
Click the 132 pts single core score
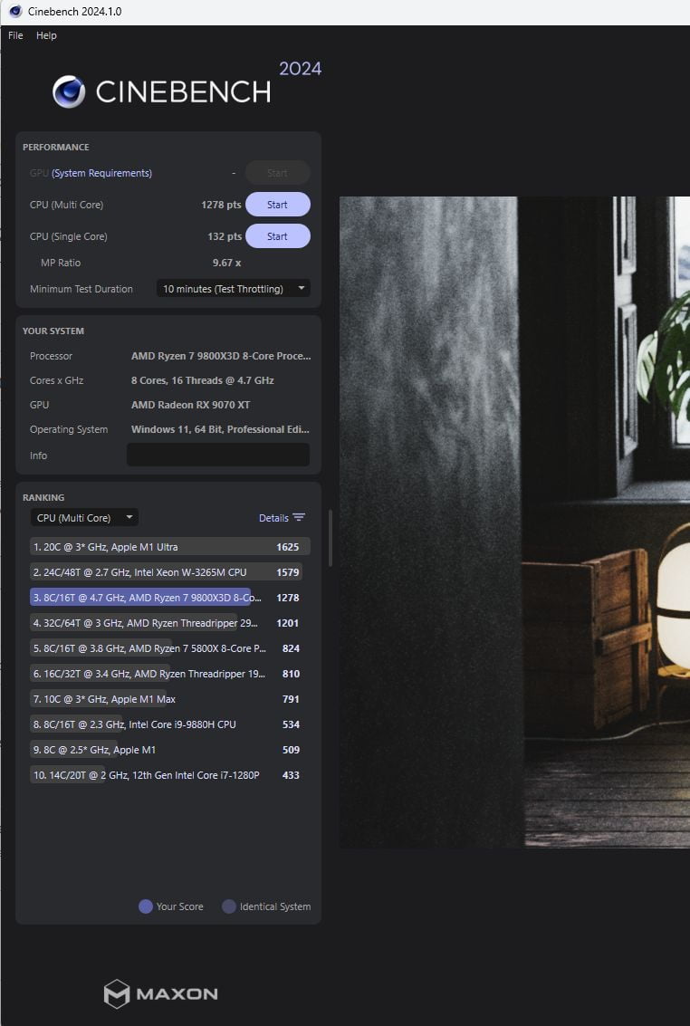click(225, 236)
